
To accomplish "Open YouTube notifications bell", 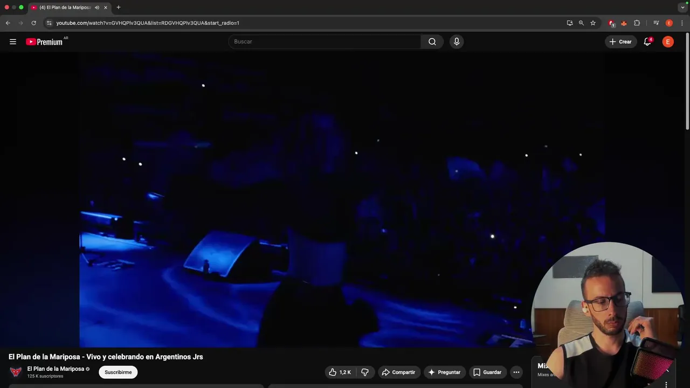I will pos(648,41).
